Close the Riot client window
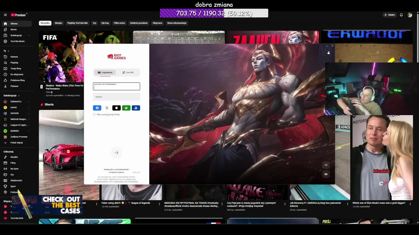The width and height of the screenshot is (419, 235). (332, 46)
